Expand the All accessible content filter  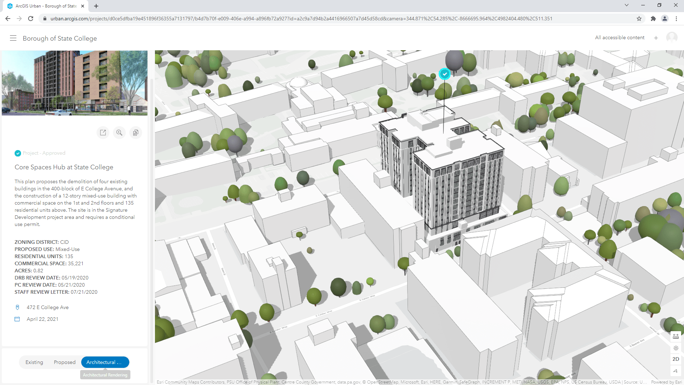point(620,37)
